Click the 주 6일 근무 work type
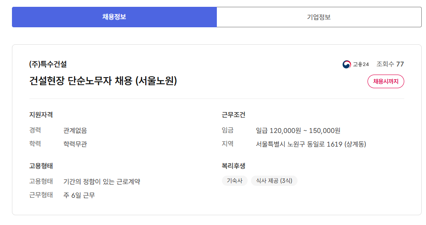 [79, 195]
